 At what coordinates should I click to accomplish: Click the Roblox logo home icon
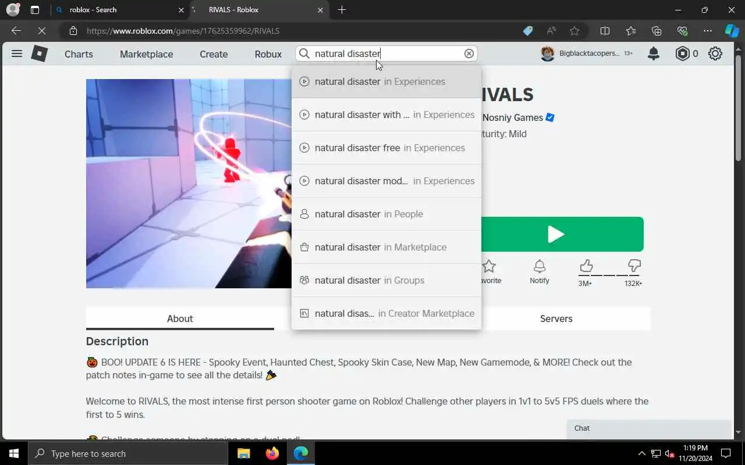(39, 53)
